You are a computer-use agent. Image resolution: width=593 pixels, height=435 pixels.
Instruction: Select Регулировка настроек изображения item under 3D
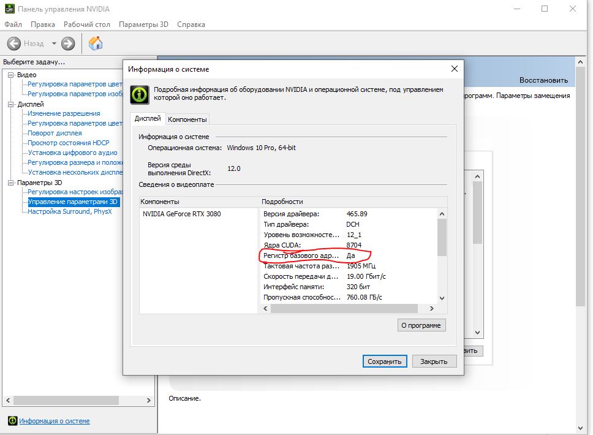pos(75,192)
